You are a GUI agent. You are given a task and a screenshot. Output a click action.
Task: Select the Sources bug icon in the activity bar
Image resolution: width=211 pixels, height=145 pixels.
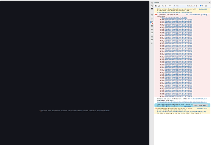point(152,26)
